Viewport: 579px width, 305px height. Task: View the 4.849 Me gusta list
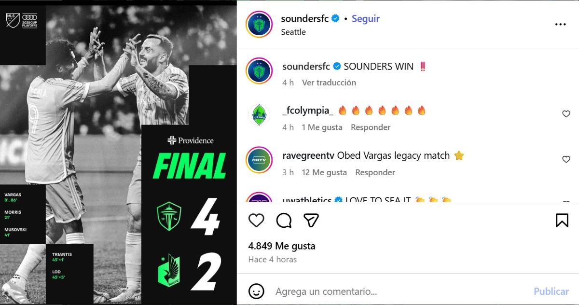pyautogui.click(x=282, y=246)
